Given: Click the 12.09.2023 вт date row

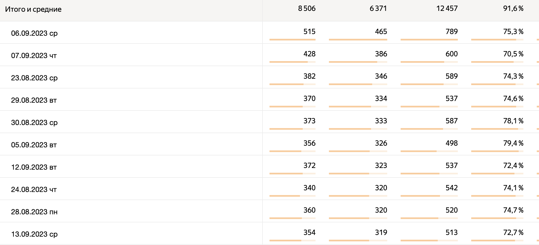Looking at the screenshot, I should (x=34, y=167).
